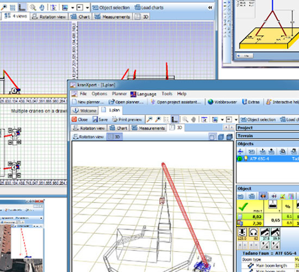Open the Planner menu
This screenshot has height=272, width=299.
tap(119, 94)
